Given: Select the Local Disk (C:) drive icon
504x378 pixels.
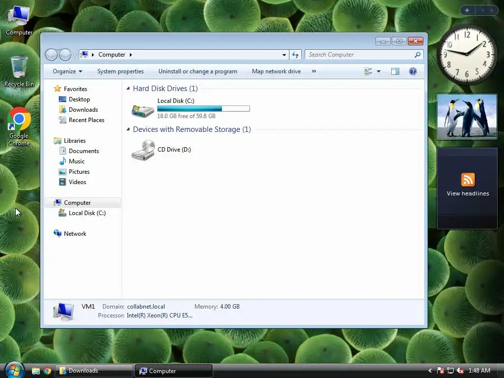Looking at the screenshot, I should (143, 111).
